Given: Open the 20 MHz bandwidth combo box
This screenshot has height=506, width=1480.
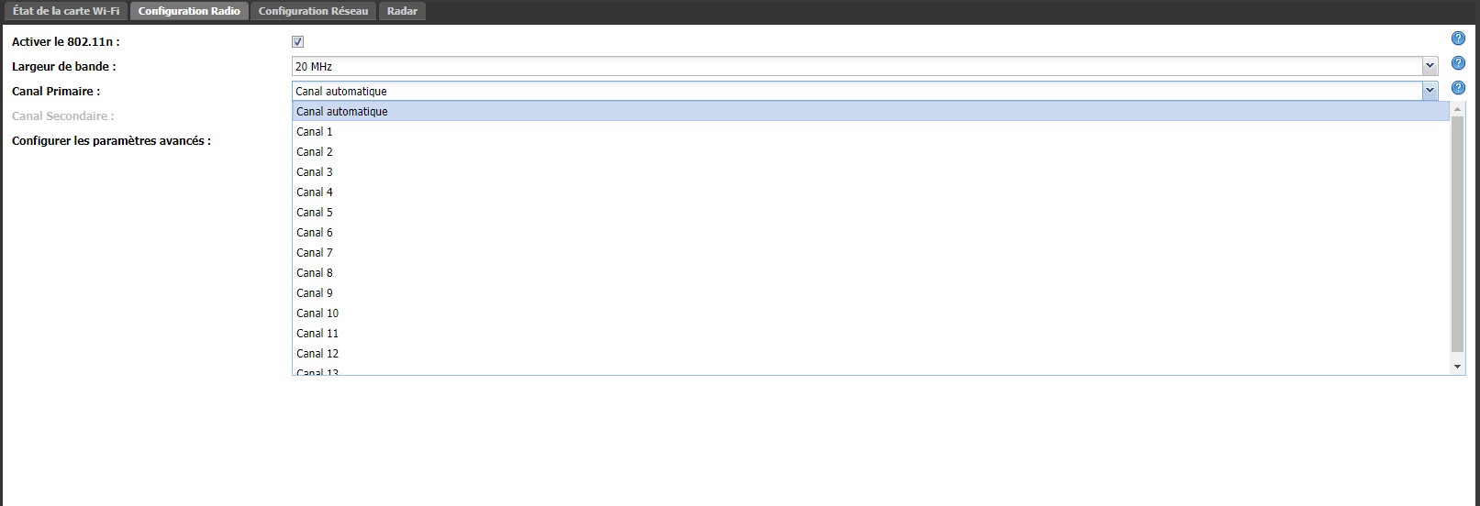Looking at the screenshot, I should 864,66.
